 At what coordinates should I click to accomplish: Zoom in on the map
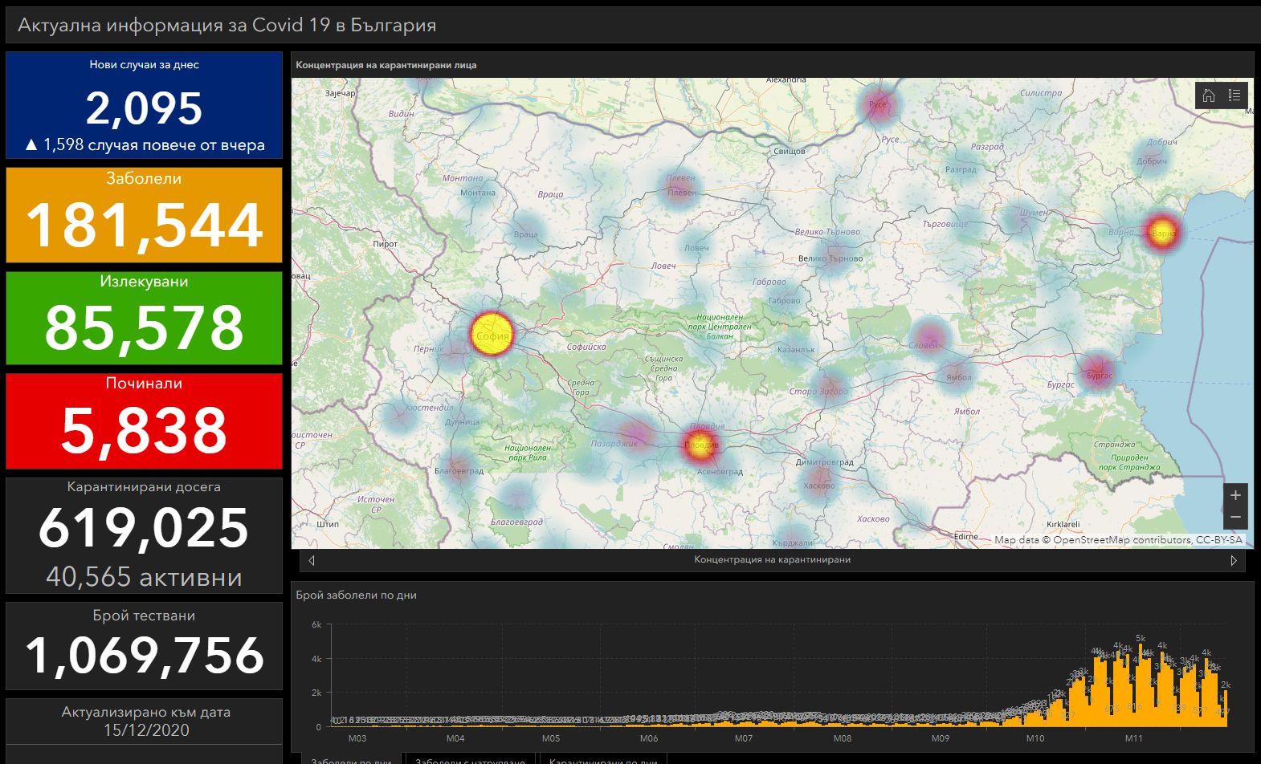click(1235, 495)
